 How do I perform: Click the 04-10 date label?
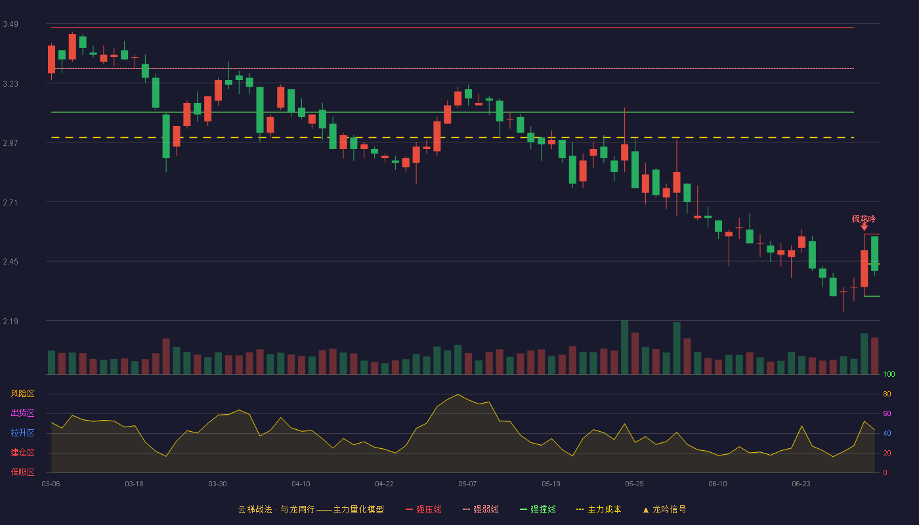(301, 484)
